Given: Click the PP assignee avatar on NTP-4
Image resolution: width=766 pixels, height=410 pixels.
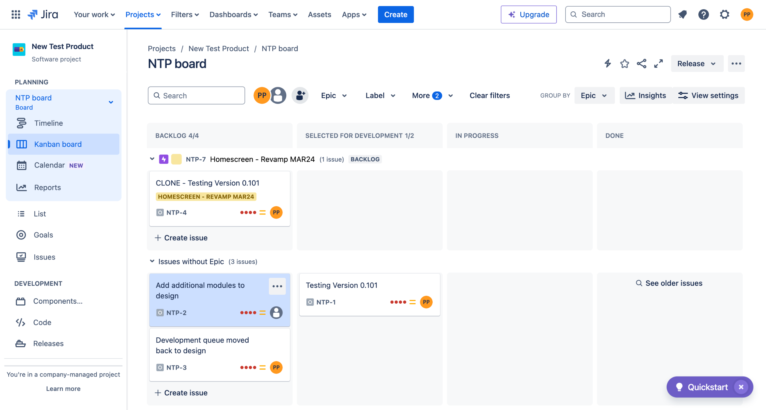Looking at the screenshot, I should 276,213.
